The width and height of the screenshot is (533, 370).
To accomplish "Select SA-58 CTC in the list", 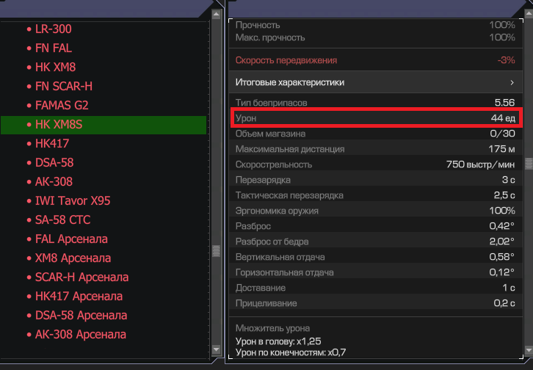I will click(62, 220).
